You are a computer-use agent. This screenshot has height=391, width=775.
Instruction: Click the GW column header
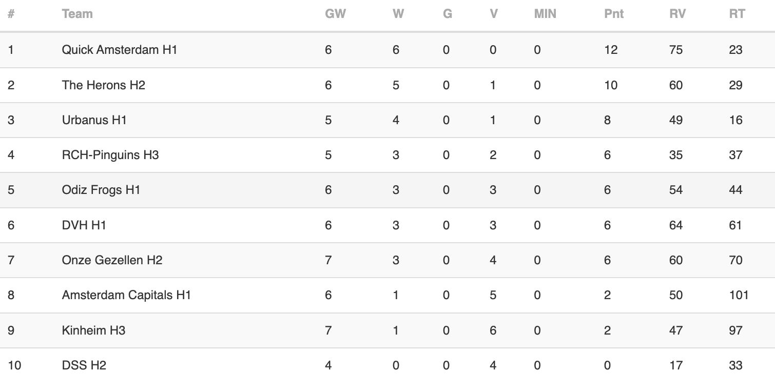[x=336, y=14]
